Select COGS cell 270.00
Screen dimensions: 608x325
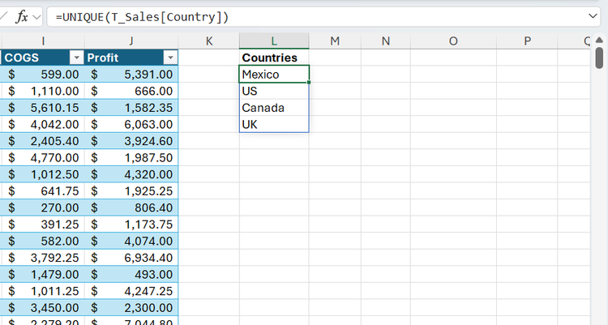43,207
